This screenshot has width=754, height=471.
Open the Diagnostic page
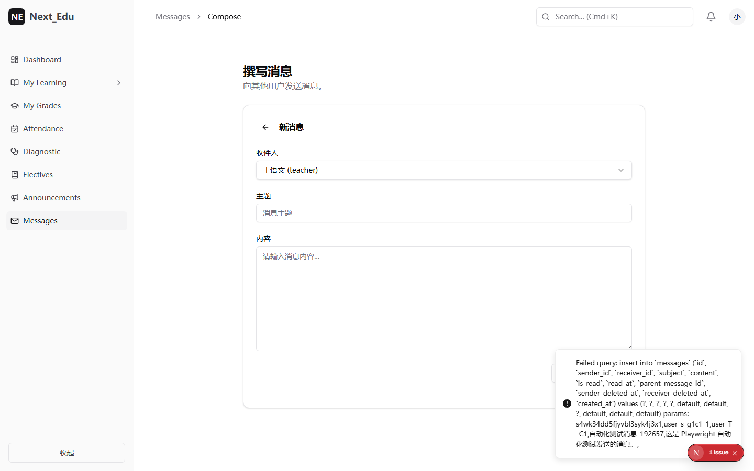[66, 152]
